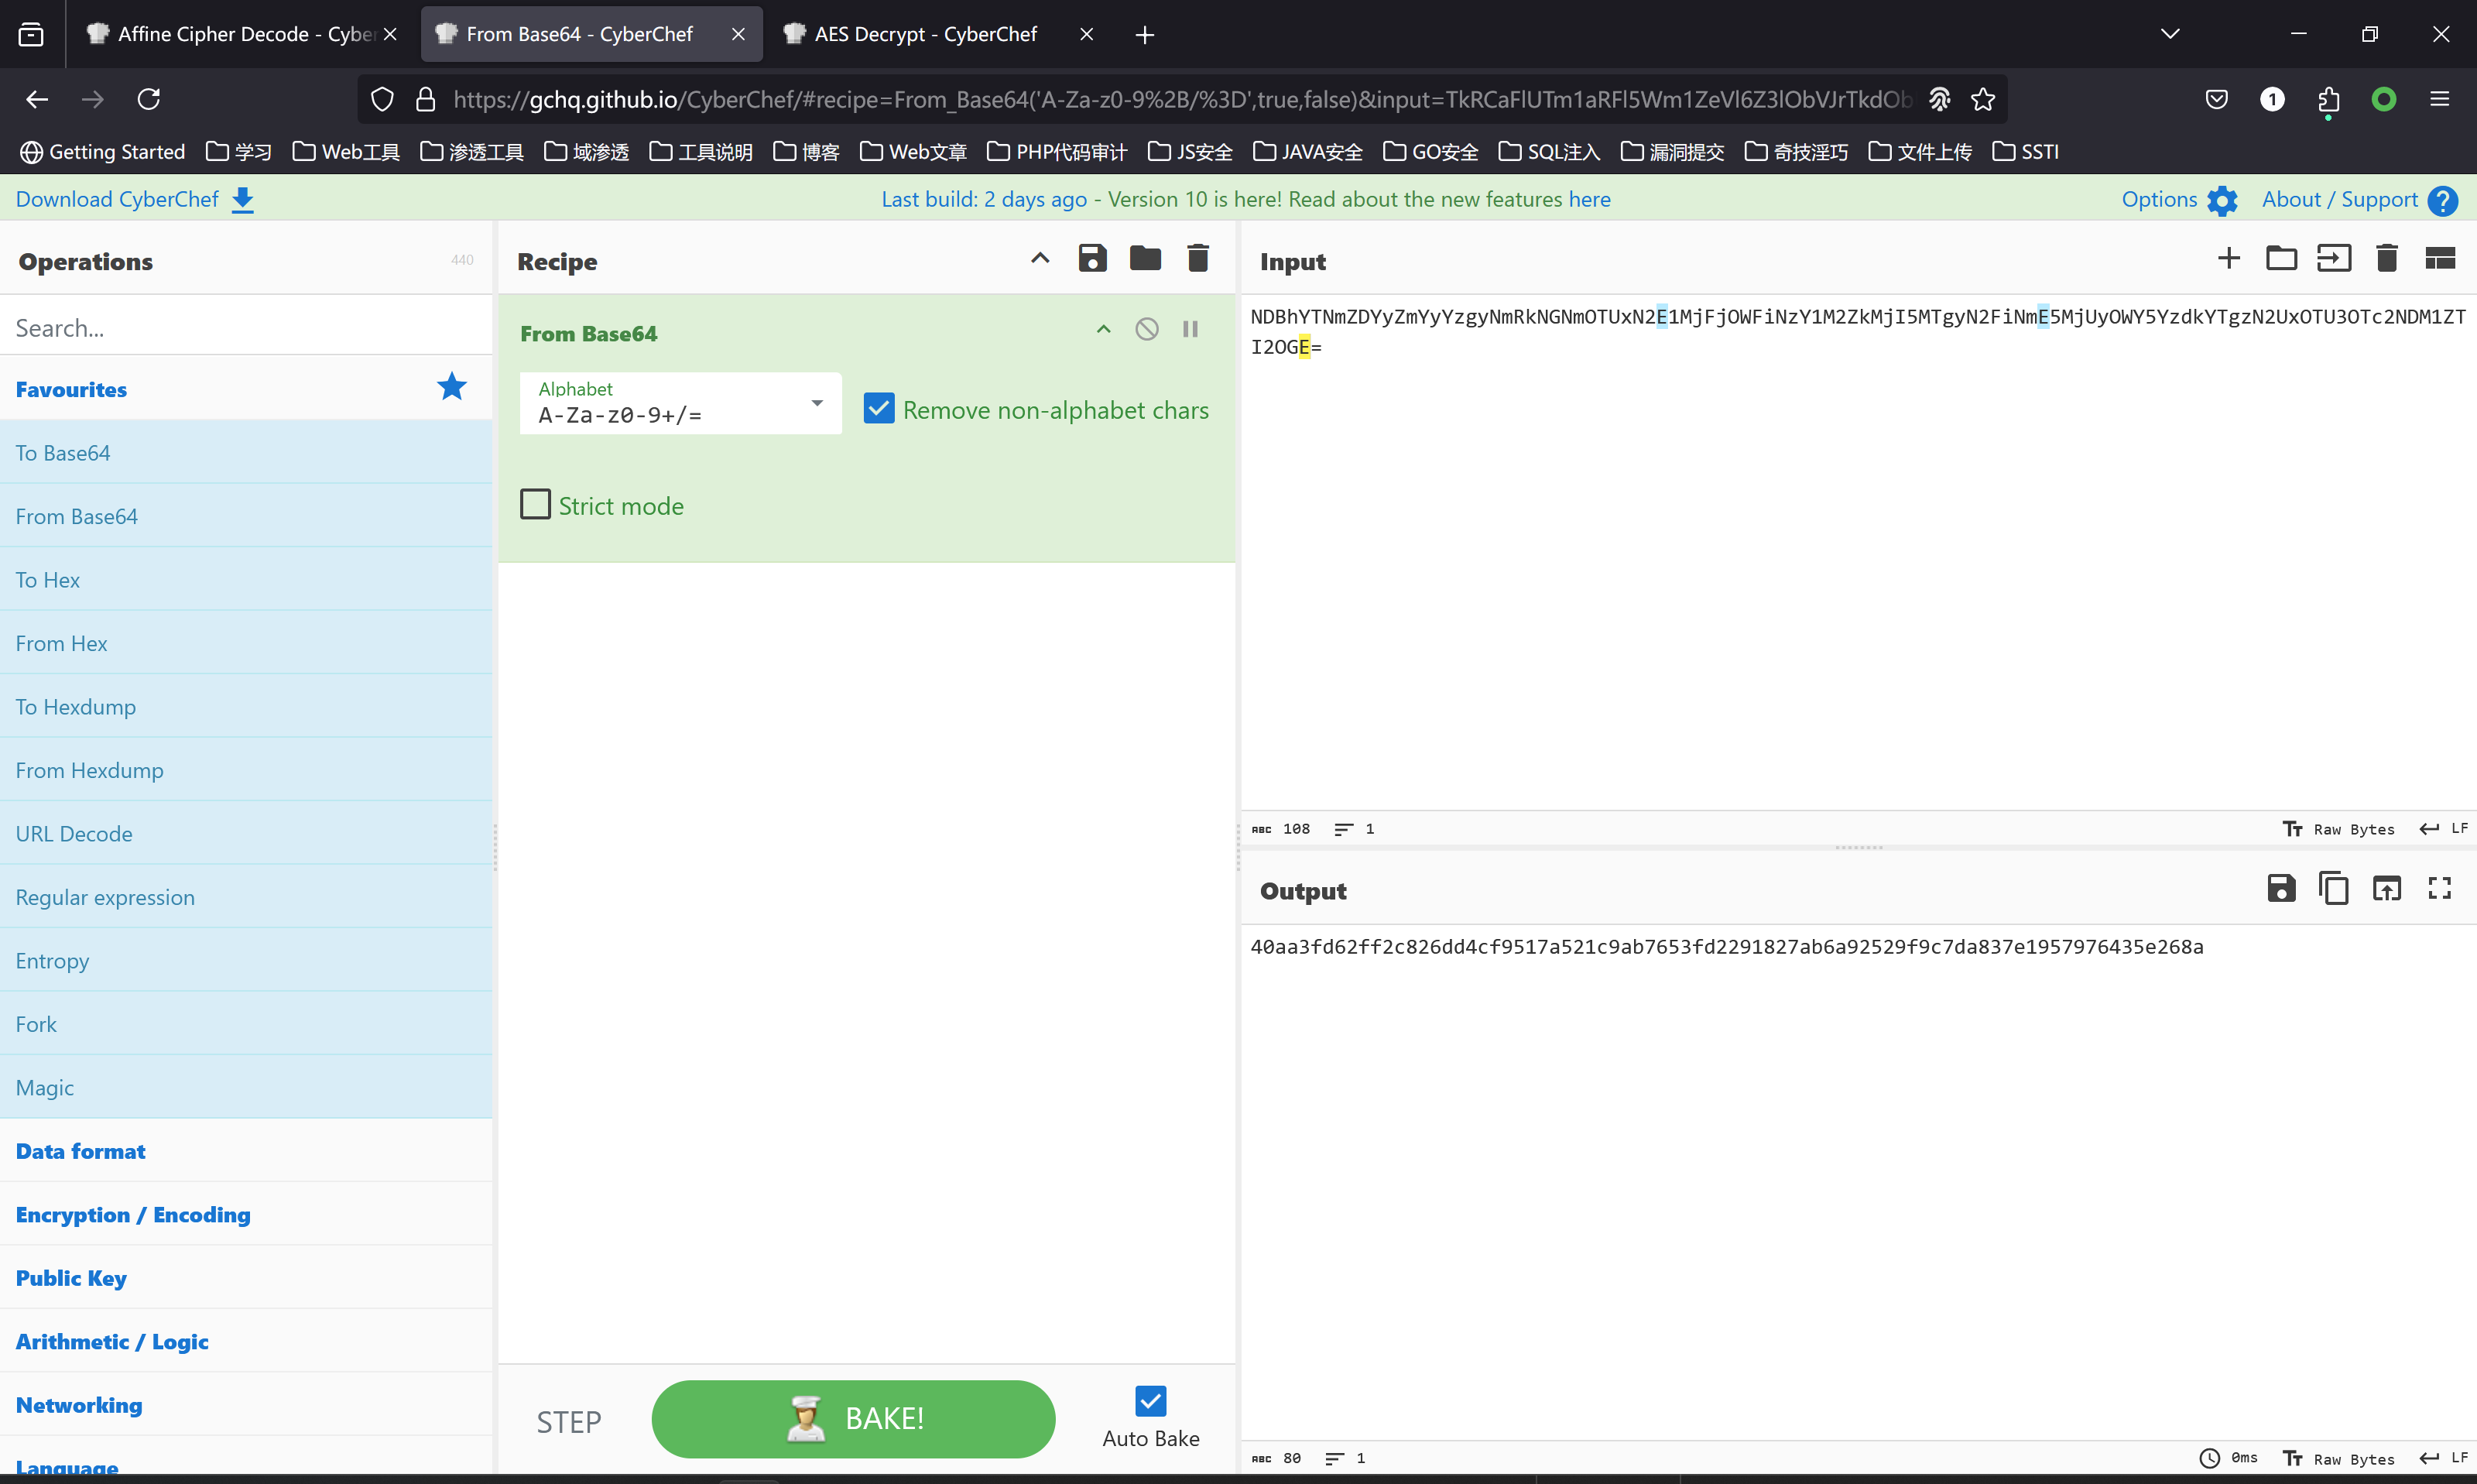Enable Strict mode checkbox
This screenshot has height=1484, width=2477.
[536, 505]
